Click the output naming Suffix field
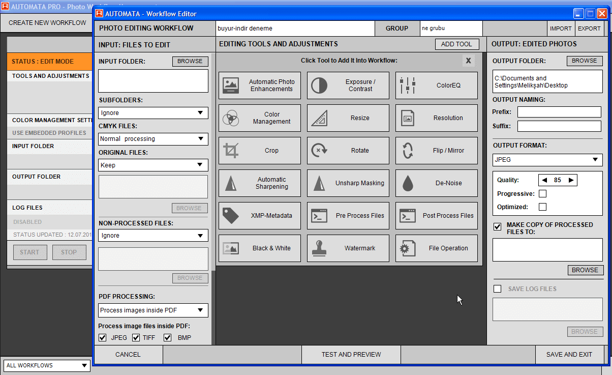The height and width of the screenshot is (375, 612). (560, 126)
